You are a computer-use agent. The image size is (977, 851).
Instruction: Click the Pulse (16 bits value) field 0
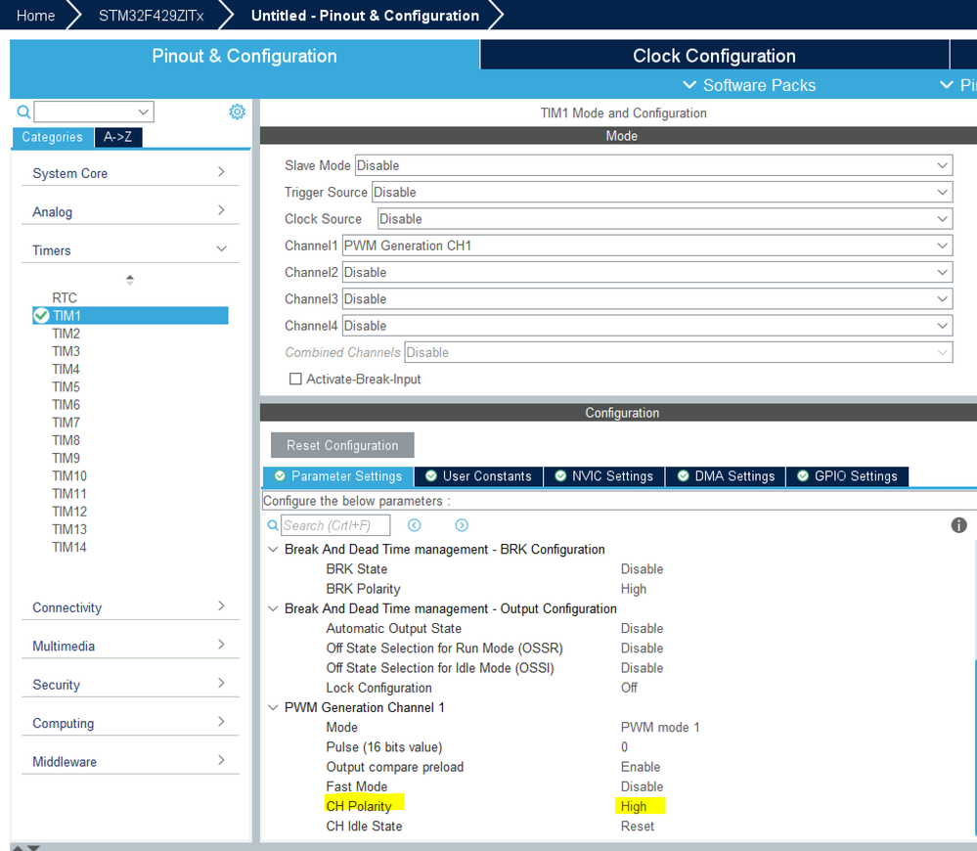pos(624,747)
